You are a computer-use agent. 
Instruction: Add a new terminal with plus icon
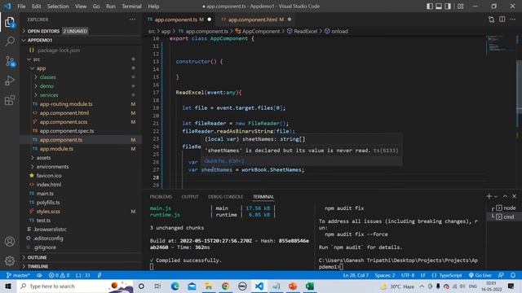click(489, 196)
